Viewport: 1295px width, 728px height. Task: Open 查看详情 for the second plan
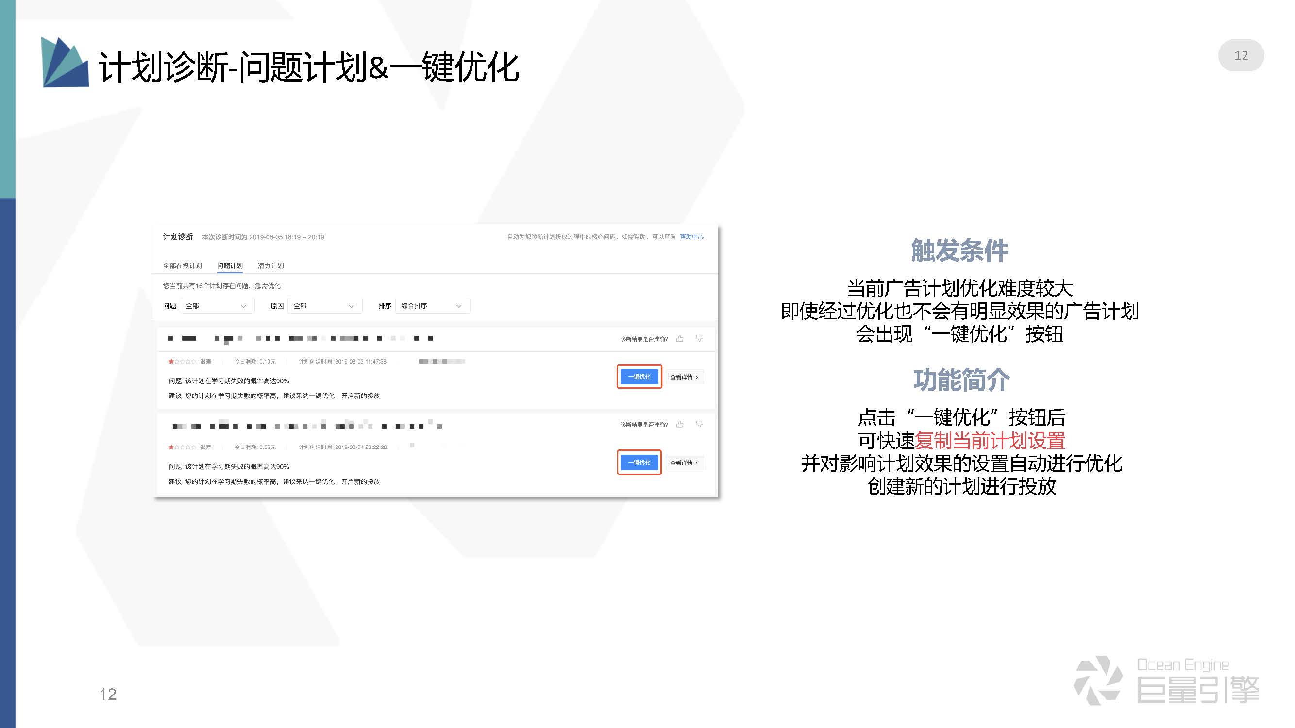684,463
